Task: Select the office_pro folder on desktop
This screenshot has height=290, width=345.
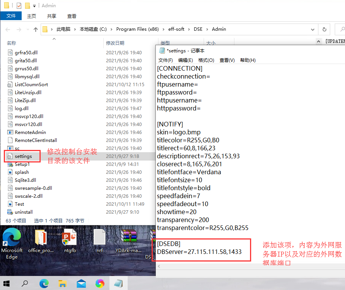Action: 41,241
